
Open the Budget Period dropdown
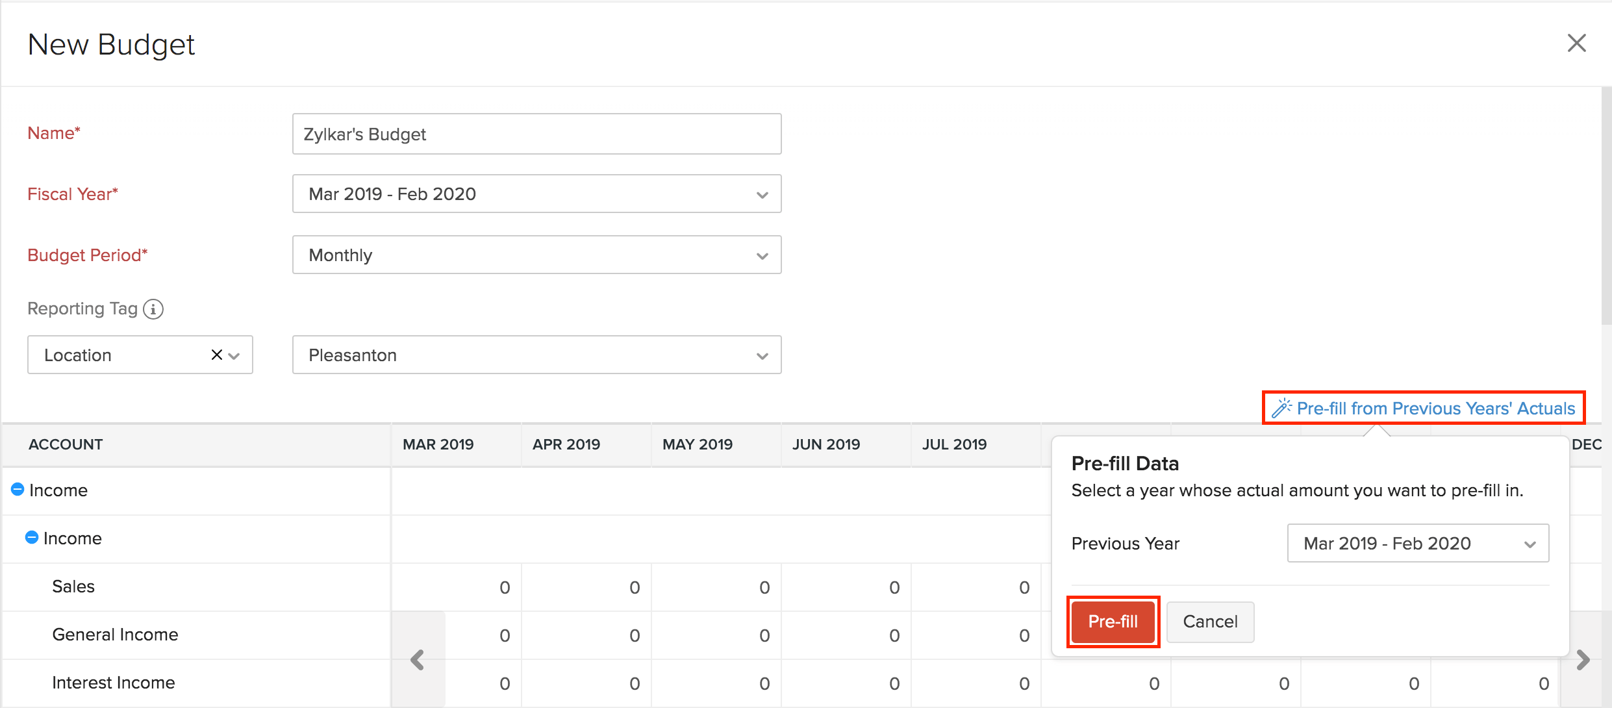(x=536, y=255)
